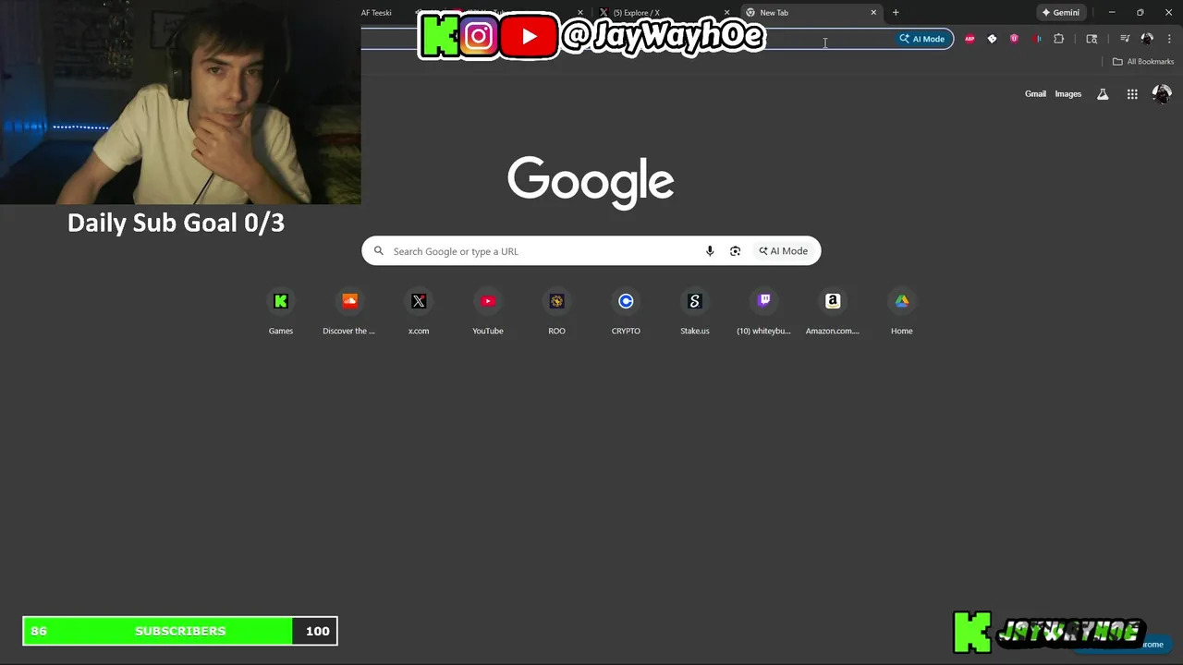Open Search Labs flask icon

(1103, 94)
